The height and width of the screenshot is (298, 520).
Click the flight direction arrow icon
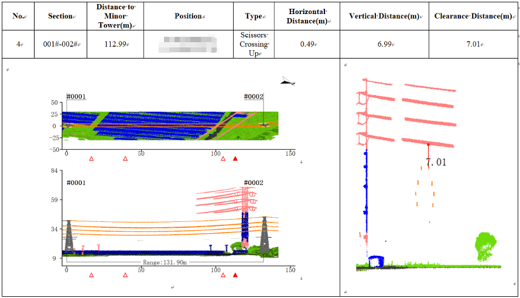click(x=288, y=81)
